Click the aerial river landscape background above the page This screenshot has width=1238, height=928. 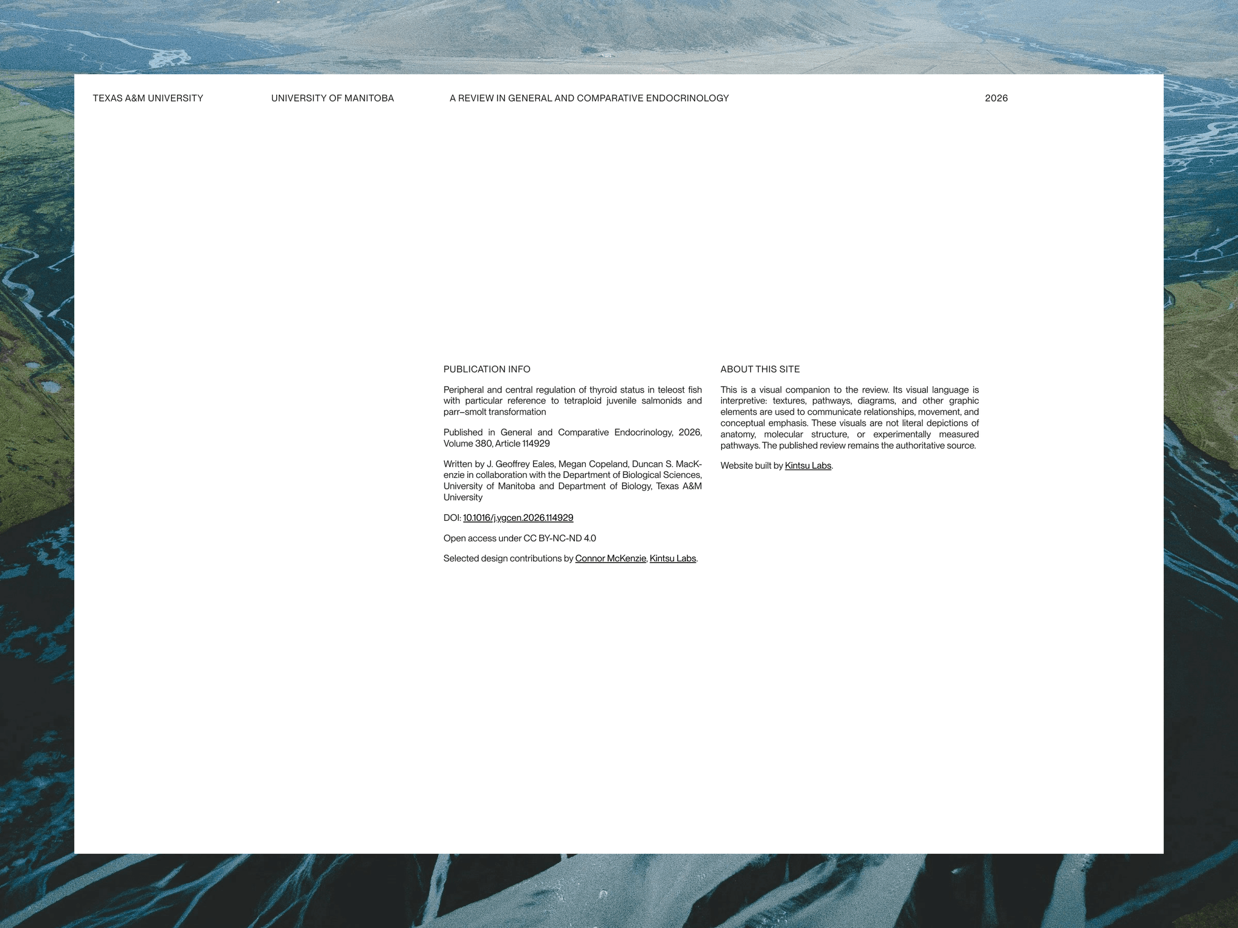[619, 36]
